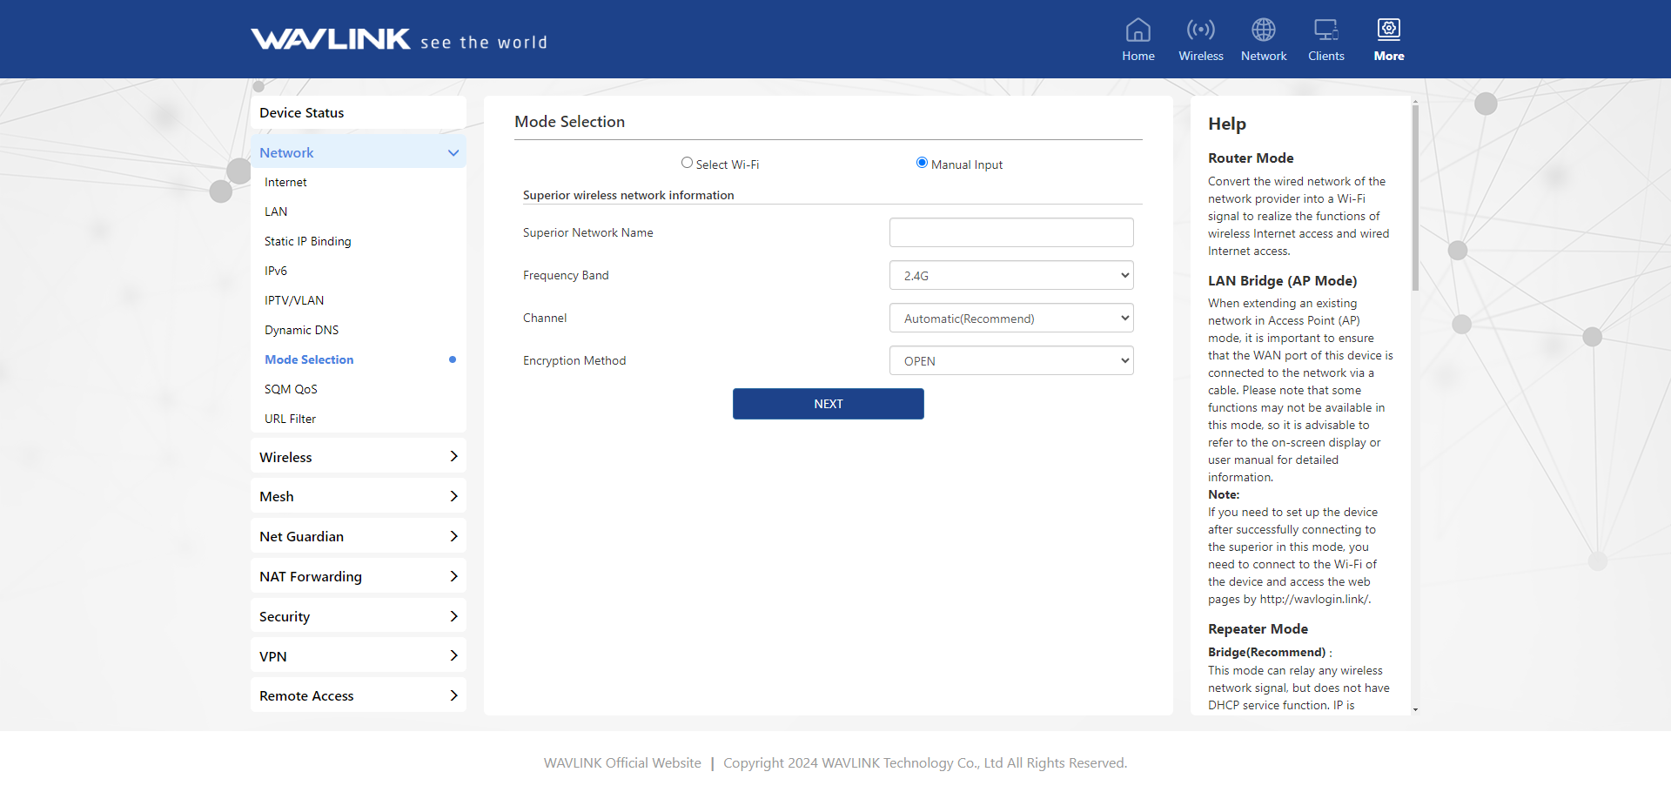This screenshot has height=792, width=1671.
Task: Click the Superior Network Name text field
Action: [1010, 232]
